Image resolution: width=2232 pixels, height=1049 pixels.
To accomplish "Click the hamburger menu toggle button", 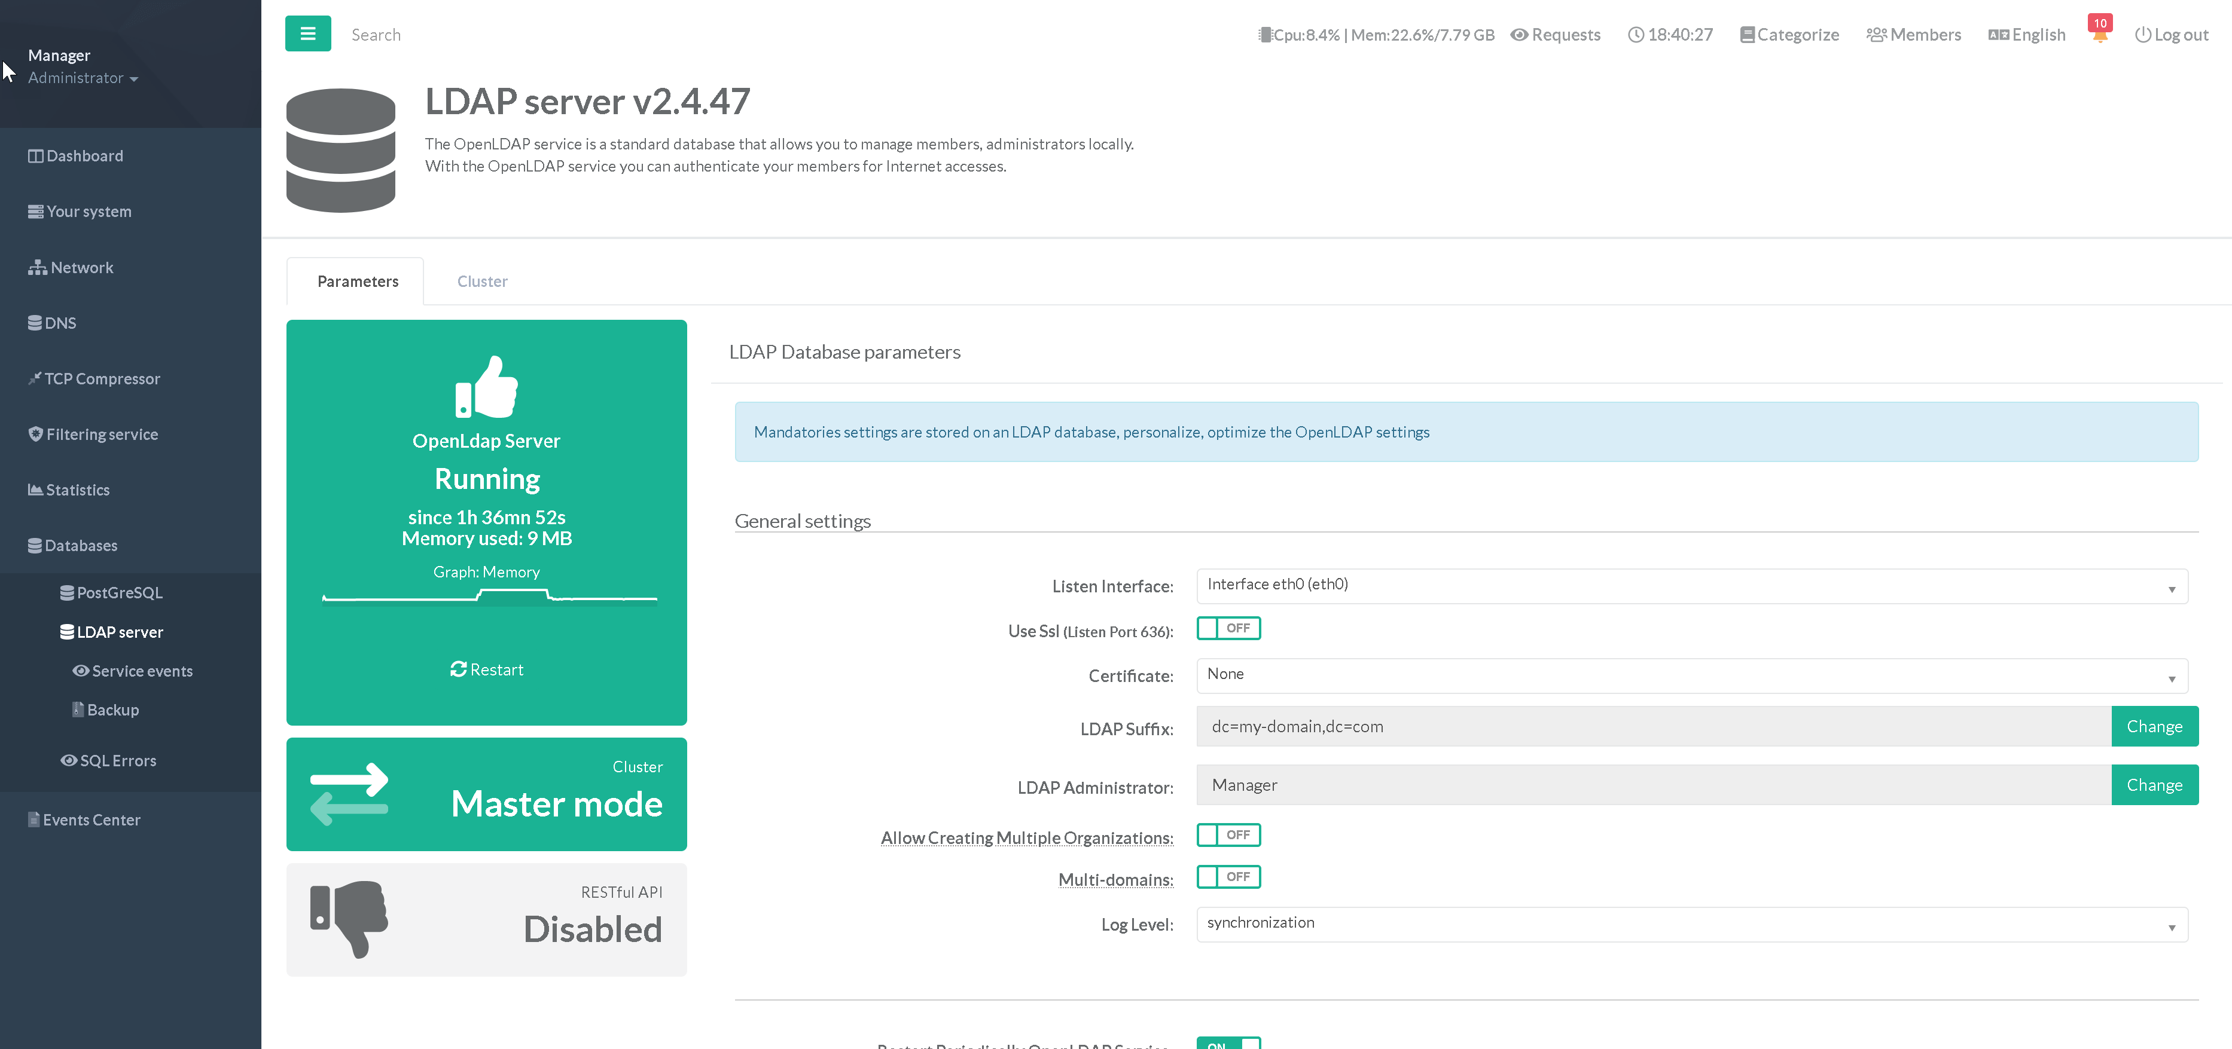I will coord(307,34).
